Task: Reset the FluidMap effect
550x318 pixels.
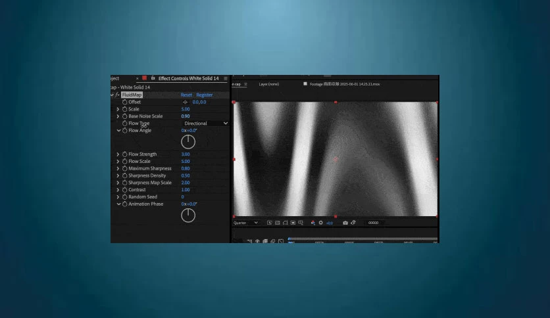Action: 186,95
